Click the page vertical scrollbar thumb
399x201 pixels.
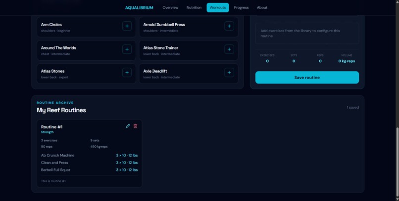pyautogui.click(x=397, y=162)
